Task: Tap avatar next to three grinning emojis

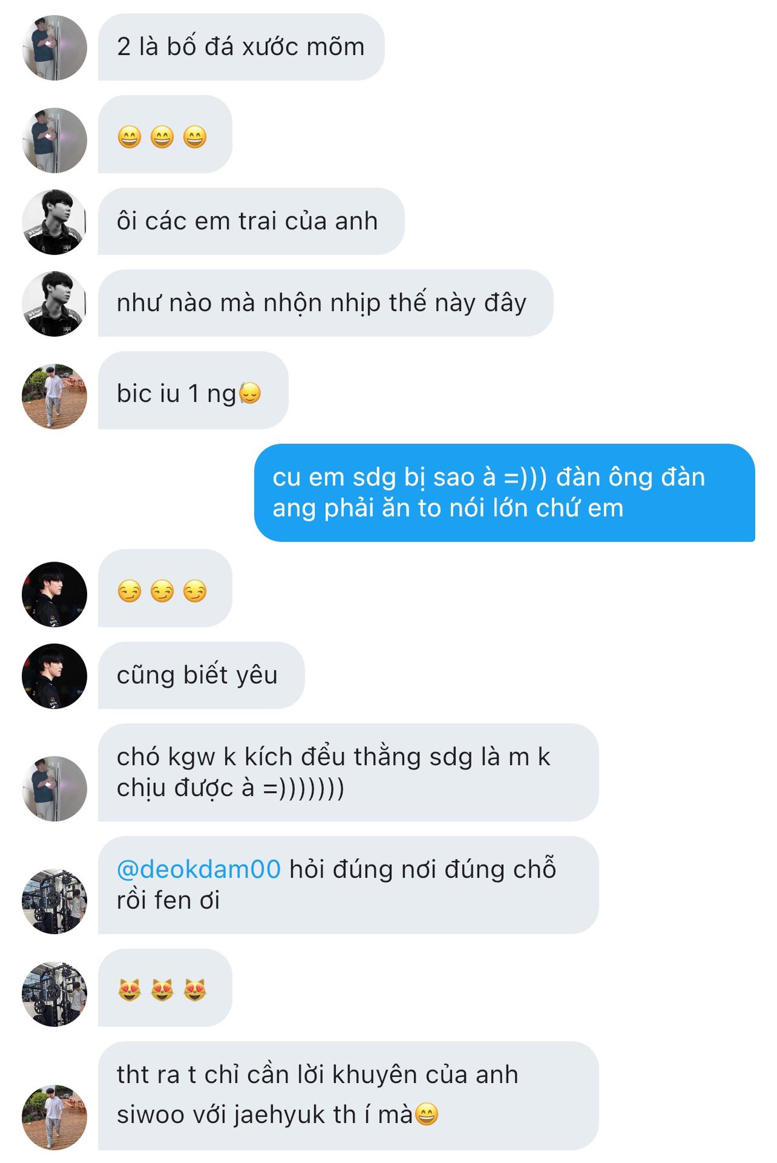Action: [x=55, y=141]
